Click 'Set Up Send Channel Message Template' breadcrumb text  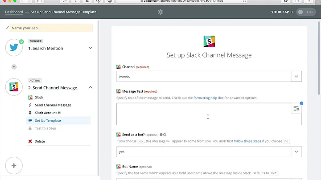point(63,12)
